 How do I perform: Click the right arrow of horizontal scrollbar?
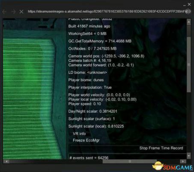pos(183,161)
